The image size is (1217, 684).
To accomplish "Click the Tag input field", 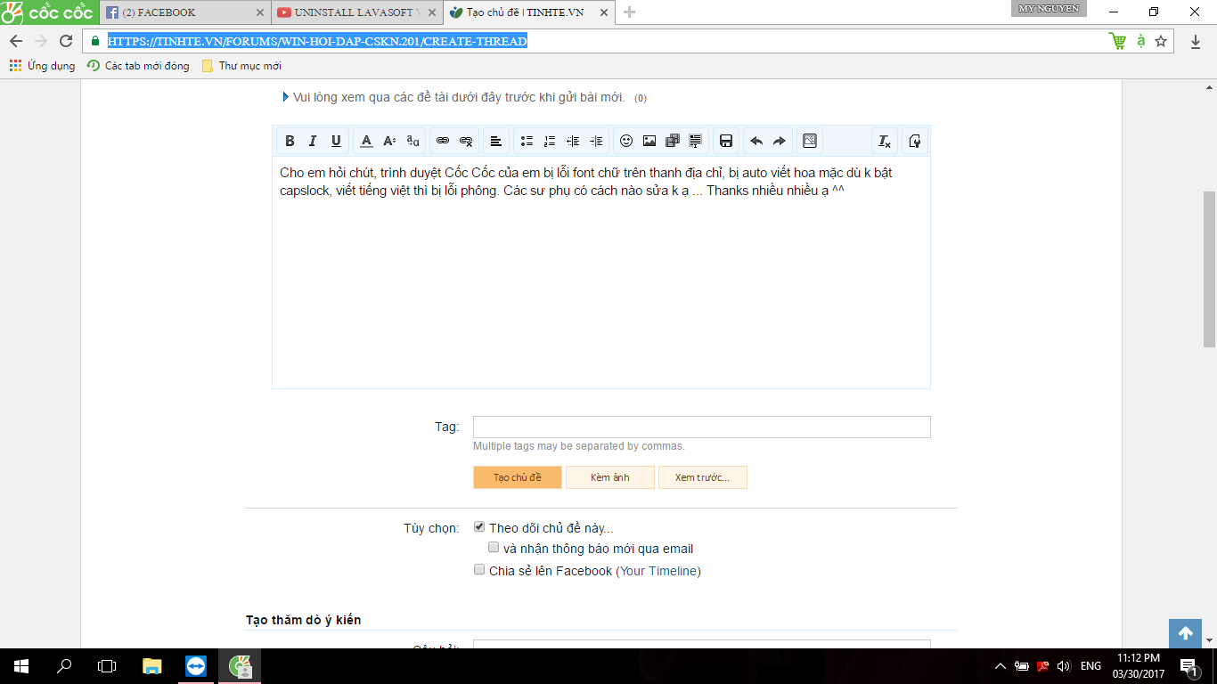I will coord(701,427).
